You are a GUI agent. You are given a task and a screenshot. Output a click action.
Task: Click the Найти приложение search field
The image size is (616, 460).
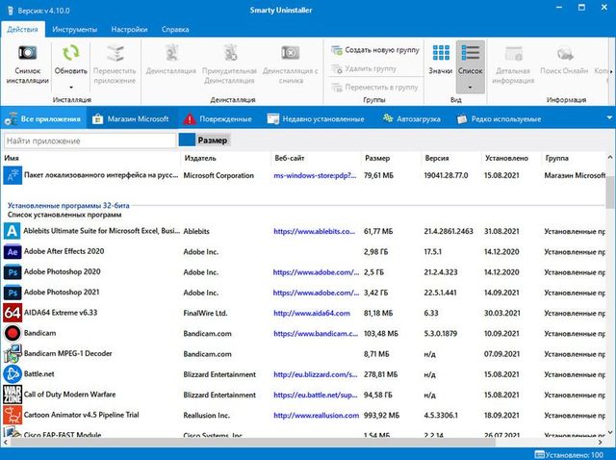tap(89, 141)
